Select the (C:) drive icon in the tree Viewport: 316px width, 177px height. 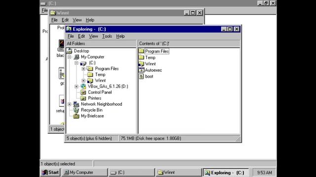(83, 63)
